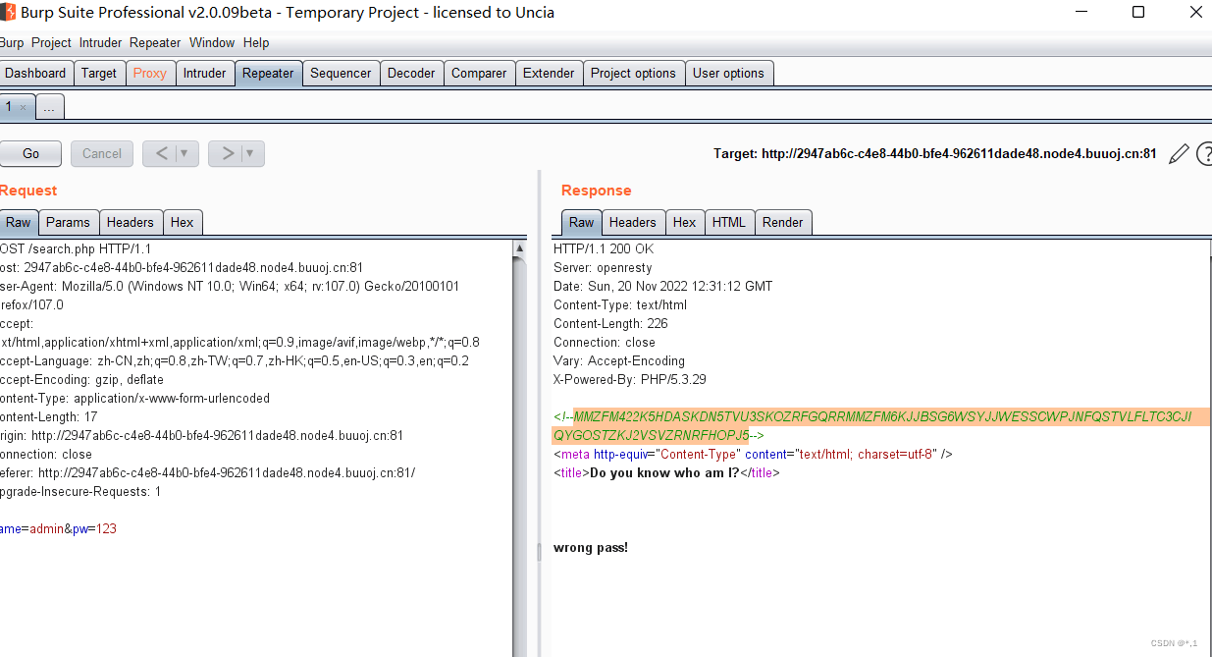Go back to previous request in history

pos(162,153)
